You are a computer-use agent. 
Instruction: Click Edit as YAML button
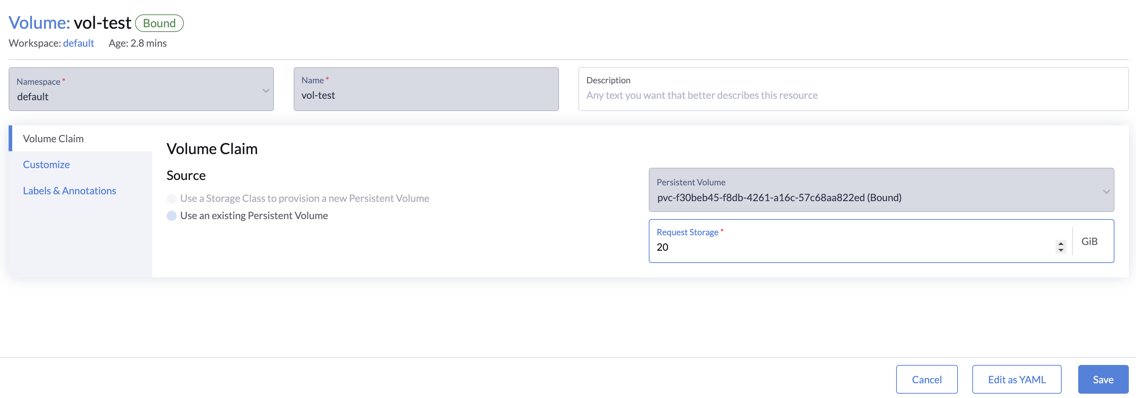pos(1016,379)
